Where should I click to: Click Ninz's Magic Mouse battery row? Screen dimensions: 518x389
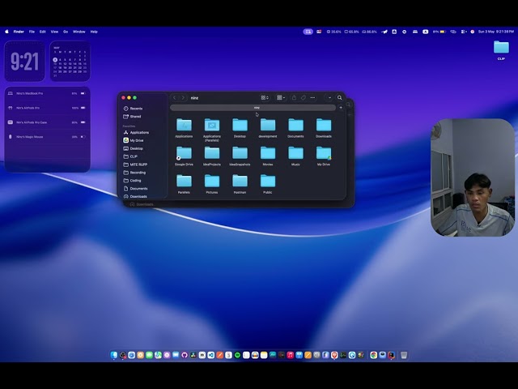pyautogui.click(x=47, y=137)
